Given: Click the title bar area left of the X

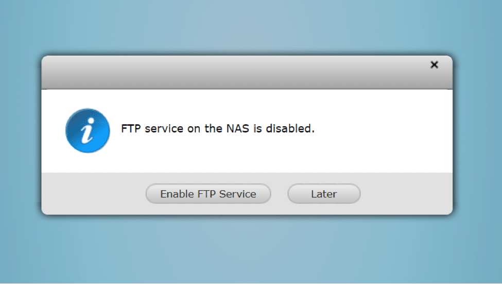Looking at the screenshot, I should pos(235,73).
